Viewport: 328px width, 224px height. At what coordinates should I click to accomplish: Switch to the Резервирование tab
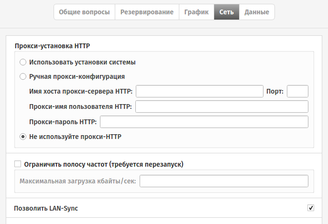click(147, 12)
